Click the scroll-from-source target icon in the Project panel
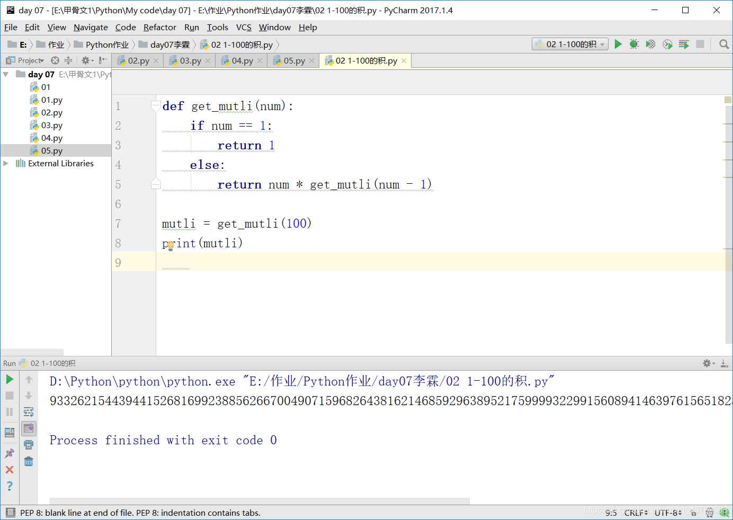733x520 pixels. 55,60
